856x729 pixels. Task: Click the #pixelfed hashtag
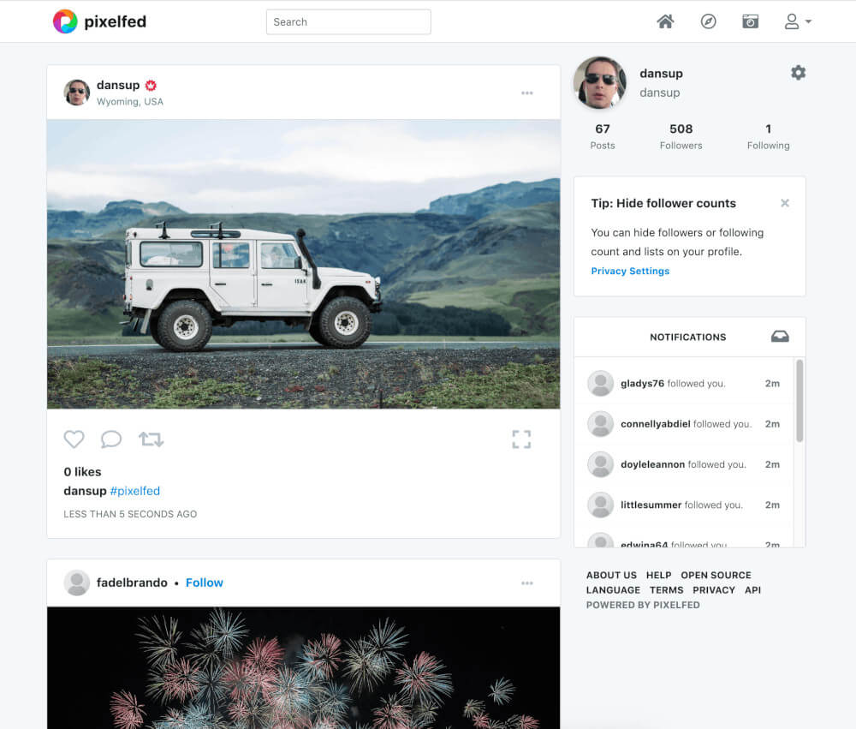click(x=135, y=491)
